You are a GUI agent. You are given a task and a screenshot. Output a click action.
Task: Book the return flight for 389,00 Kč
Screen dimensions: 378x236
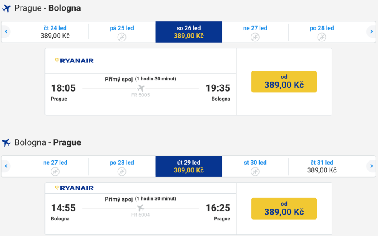coord(284,209)
